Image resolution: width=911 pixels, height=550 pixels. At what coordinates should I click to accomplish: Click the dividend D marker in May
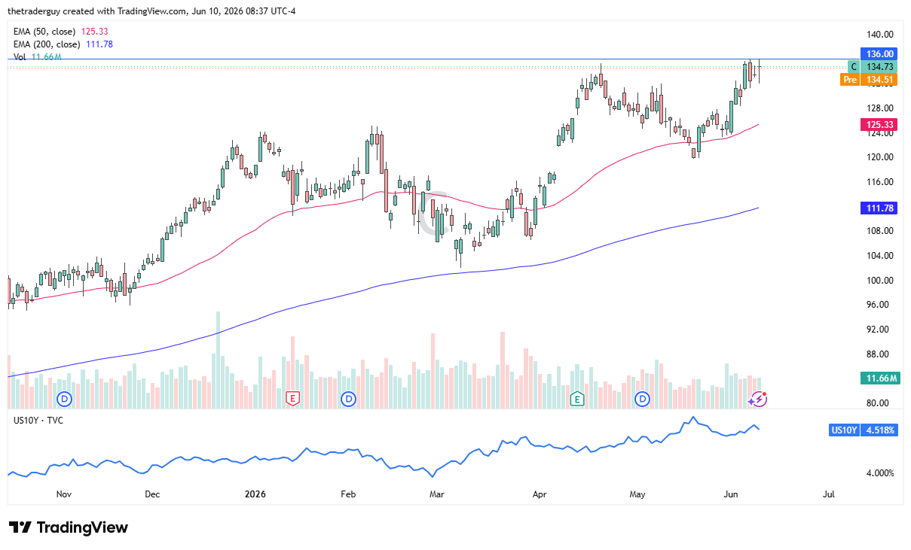click(x=643, y=398)
